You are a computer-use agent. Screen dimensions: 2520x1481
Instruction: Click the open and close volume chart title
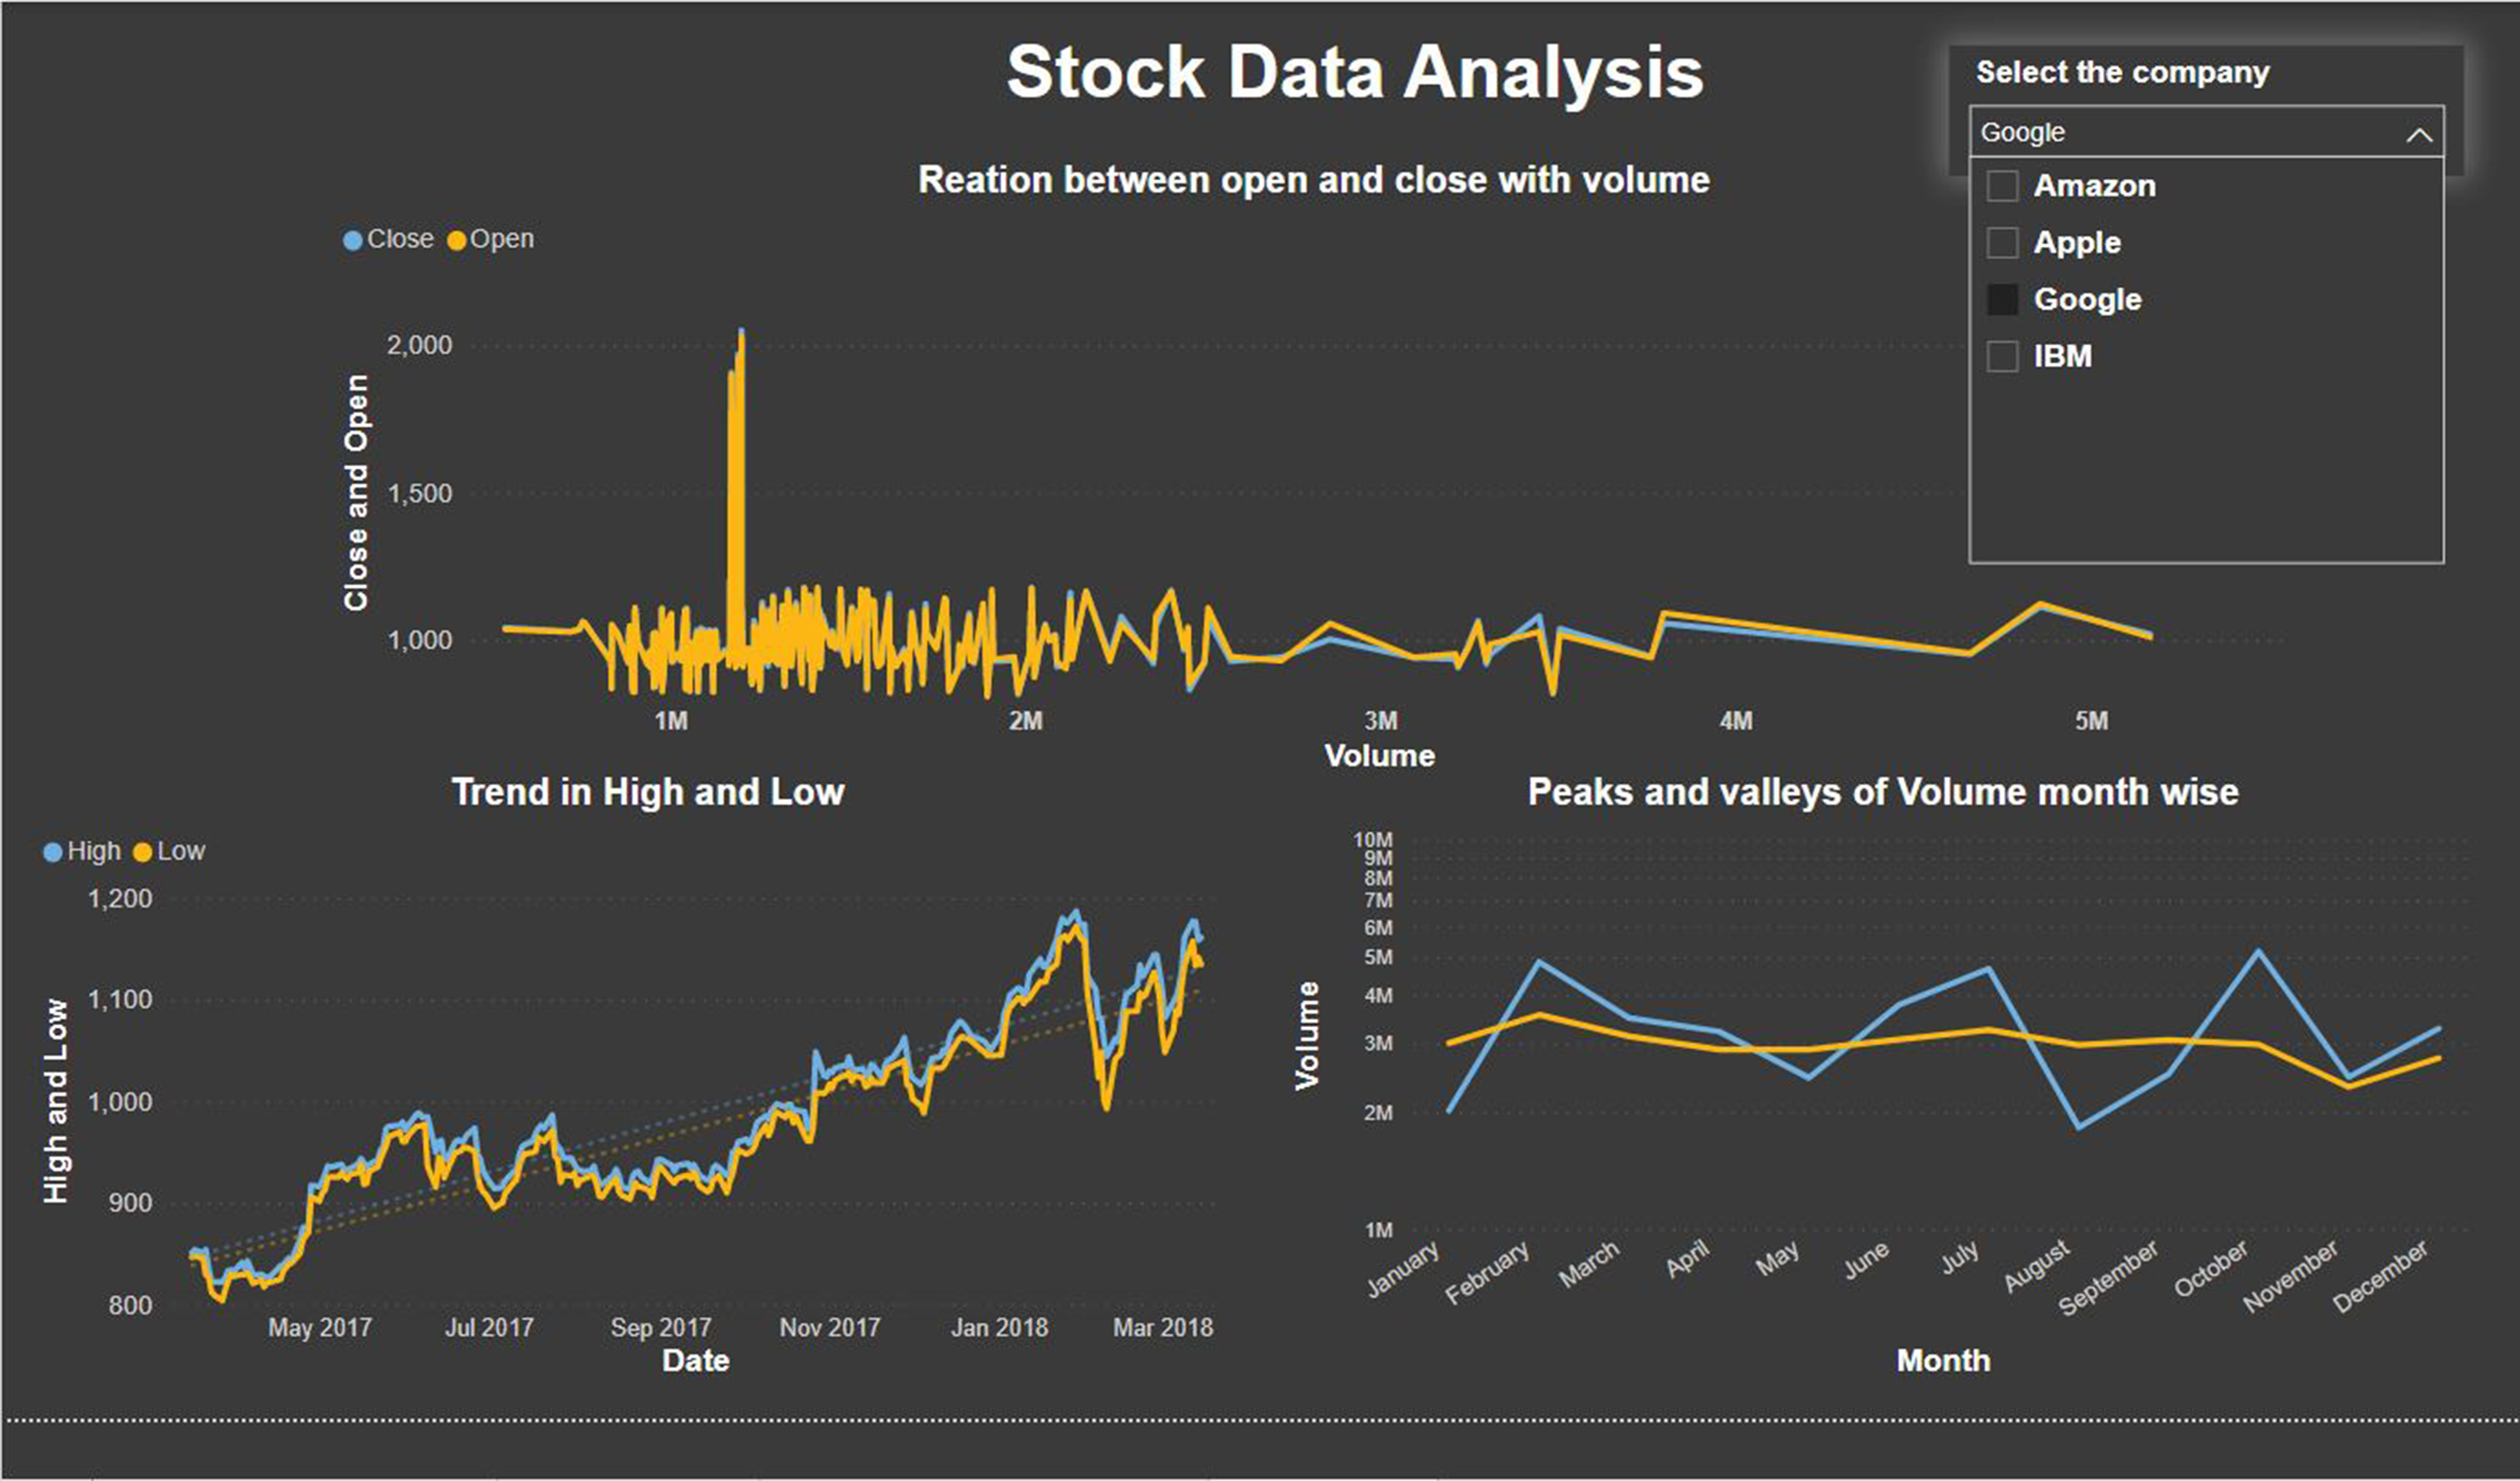click(x=1313, y=181)
